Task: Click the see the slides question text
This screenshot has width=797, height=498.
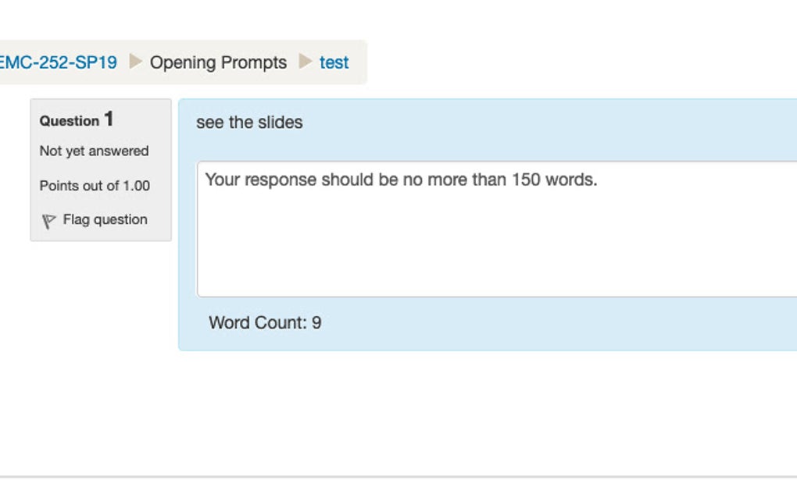Action: tap(249, 122)
